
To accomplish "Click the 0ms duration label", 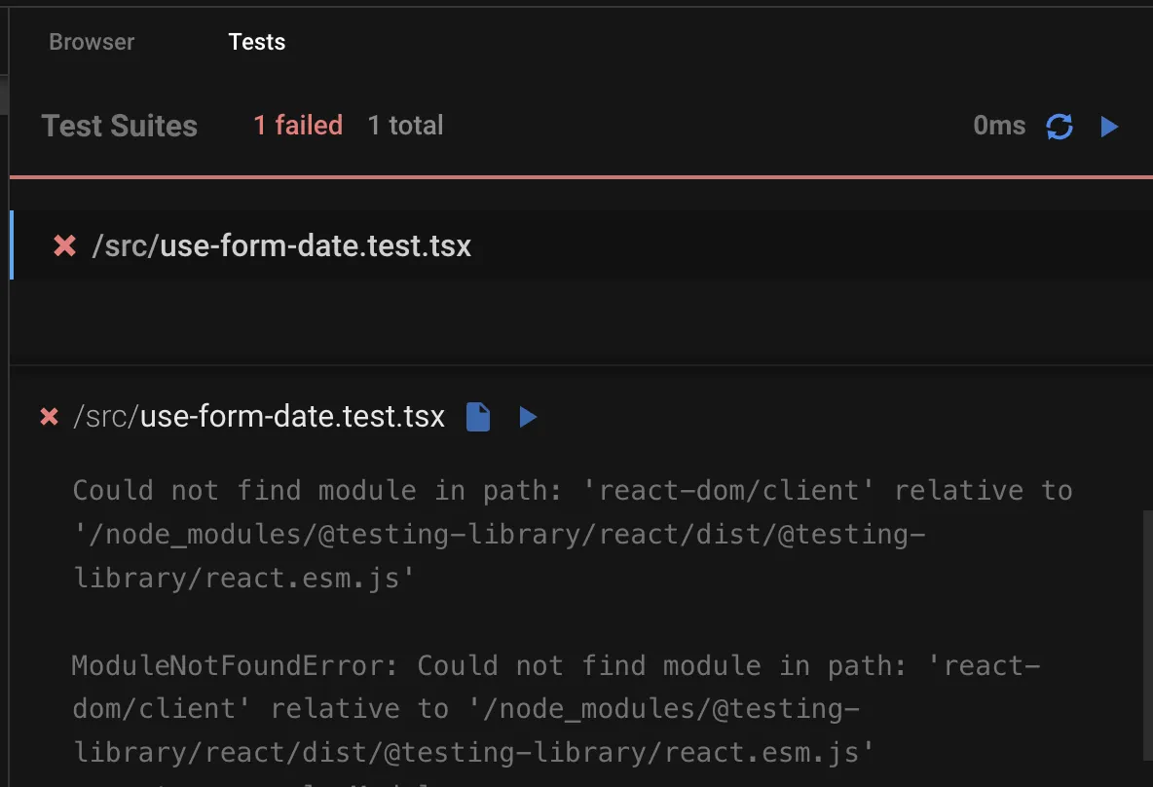I will (x=999, y=126).
